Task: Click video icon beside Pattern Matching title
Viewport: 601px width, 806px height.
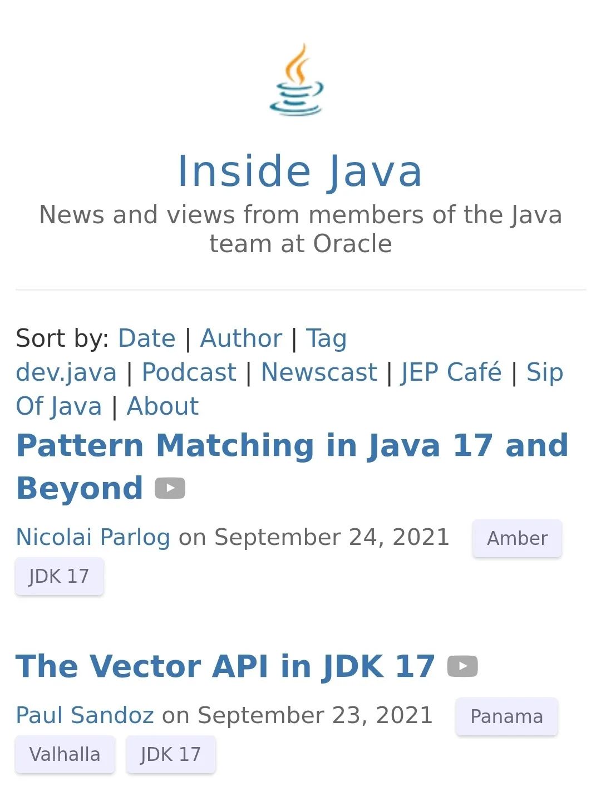Action: click(170, 488)
